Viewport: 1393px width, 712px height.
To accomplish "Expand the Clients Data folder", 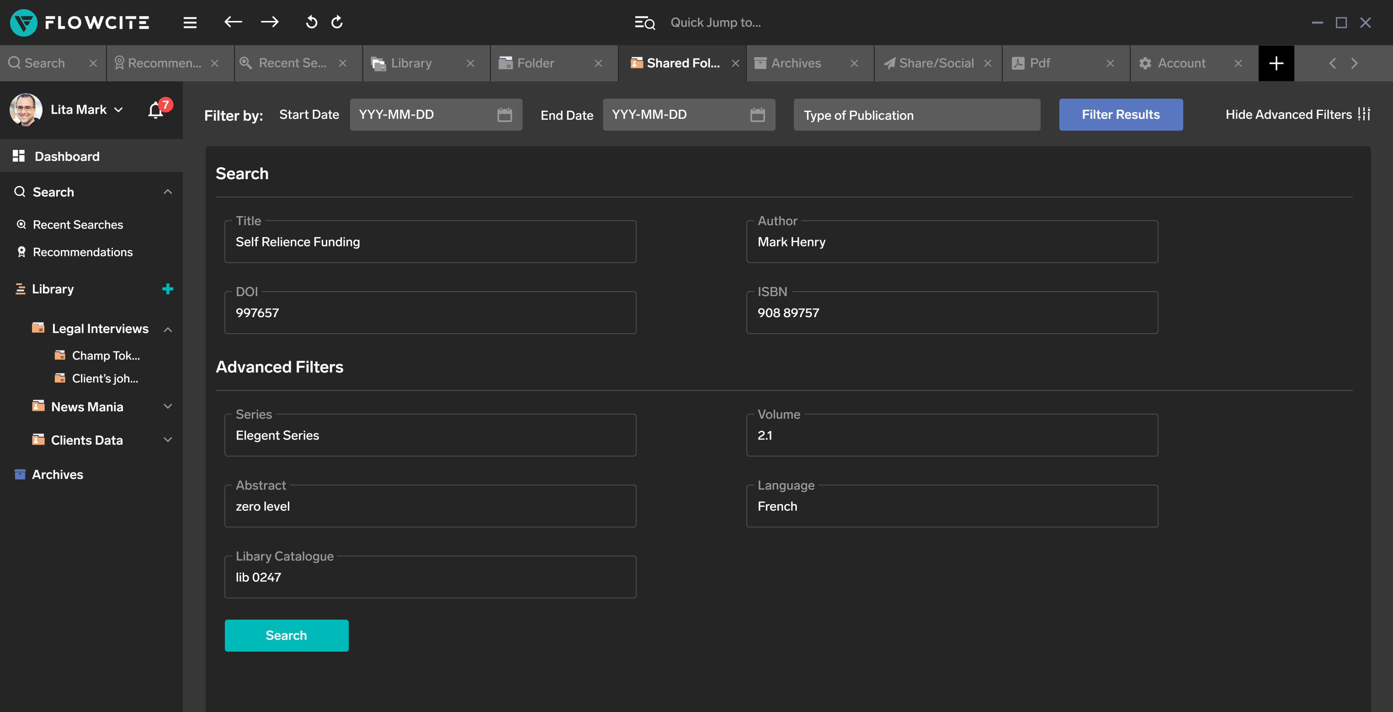I will (168, 440).
